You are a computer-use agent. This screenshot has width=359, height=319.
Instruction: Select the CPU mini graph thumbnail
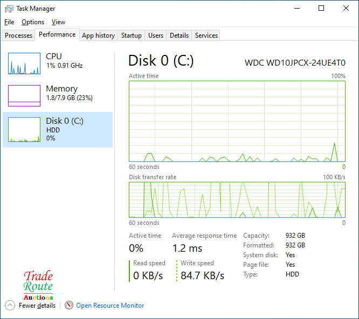coord(24,63)
